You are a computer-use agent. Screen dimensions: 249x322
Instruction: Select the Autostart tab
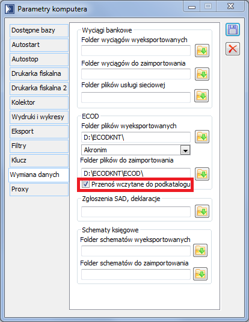pos(39,45)
